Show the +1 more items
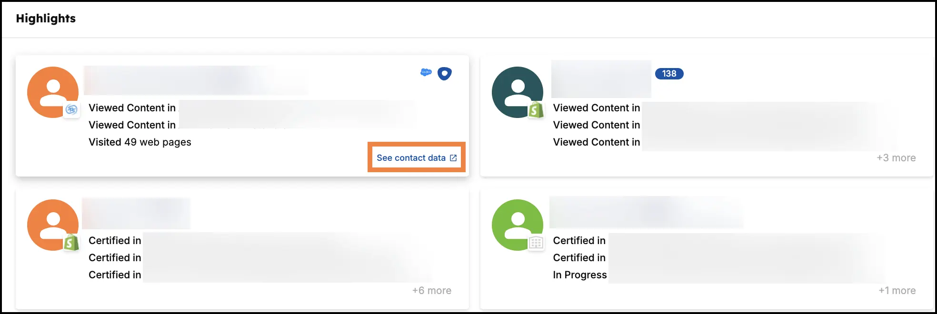The image size is (937, 314). pyautogui.click(x=897, y=291)
